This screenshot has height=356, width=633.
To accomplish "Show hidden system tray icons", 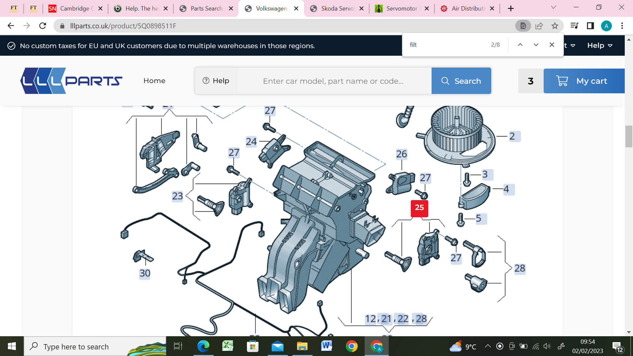I will 488,346.
